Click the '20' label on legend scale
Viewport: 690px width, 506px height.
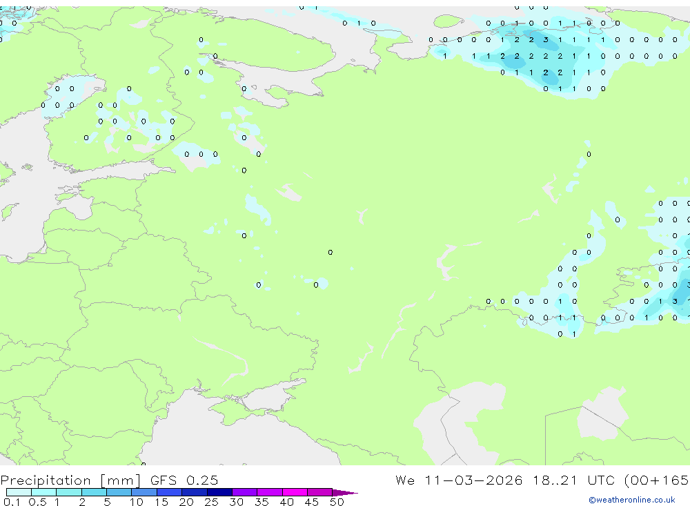[x=186, y=502]
